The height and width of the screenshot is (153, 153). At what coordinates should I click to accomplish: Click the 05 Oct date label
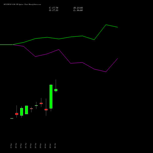[50, 146]
